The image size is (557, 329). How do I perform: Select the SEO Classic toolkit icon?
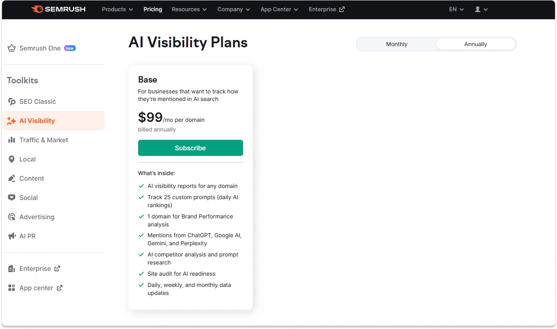click(x=12, y=101)
